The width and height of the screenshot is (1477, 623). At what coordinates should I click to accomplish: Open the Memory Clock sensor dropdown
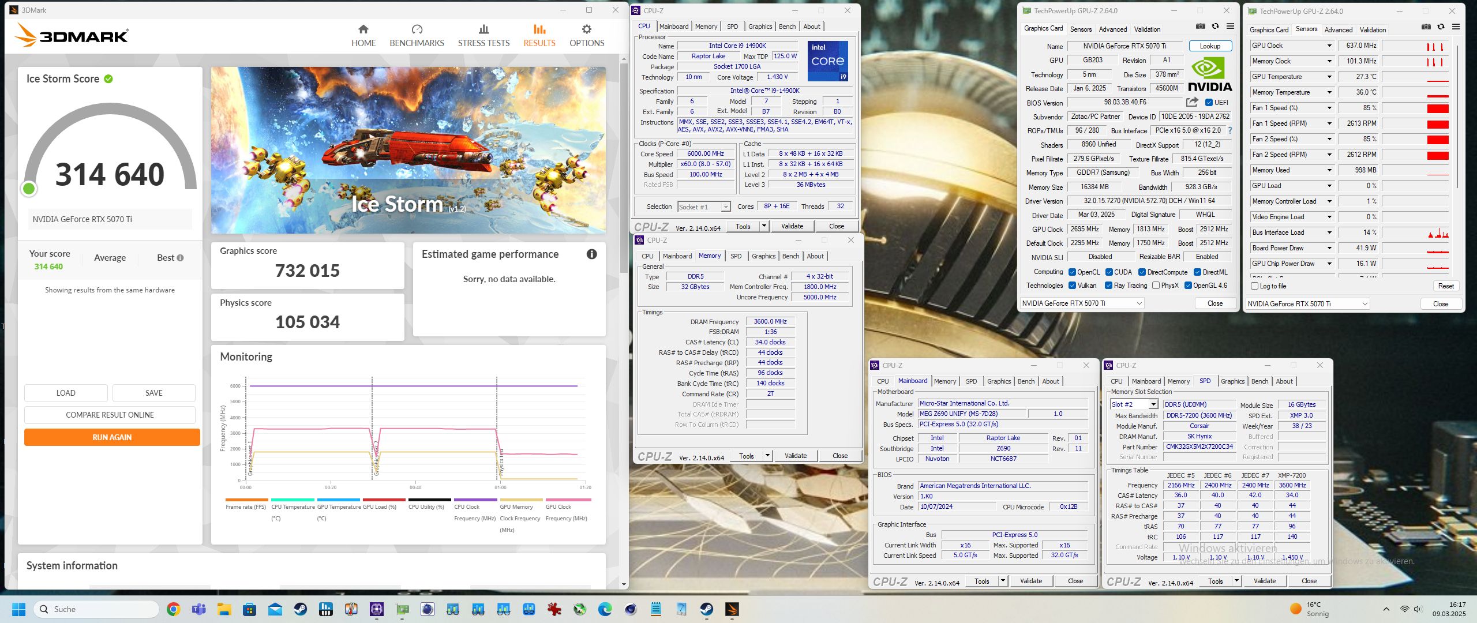(1329, 61)
